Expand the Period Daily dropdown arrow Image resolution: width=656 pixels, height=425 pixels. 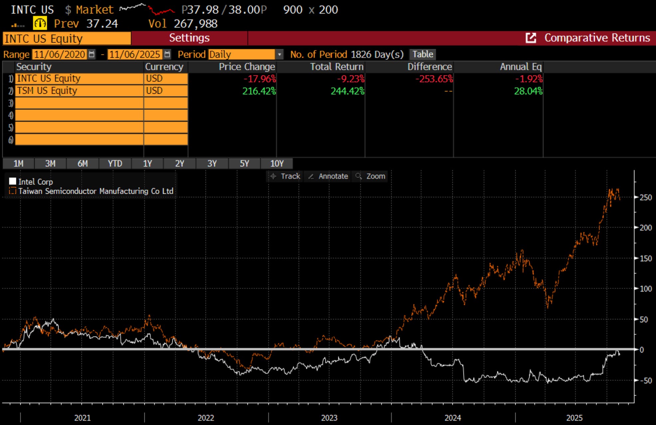(x=279, y=54)
